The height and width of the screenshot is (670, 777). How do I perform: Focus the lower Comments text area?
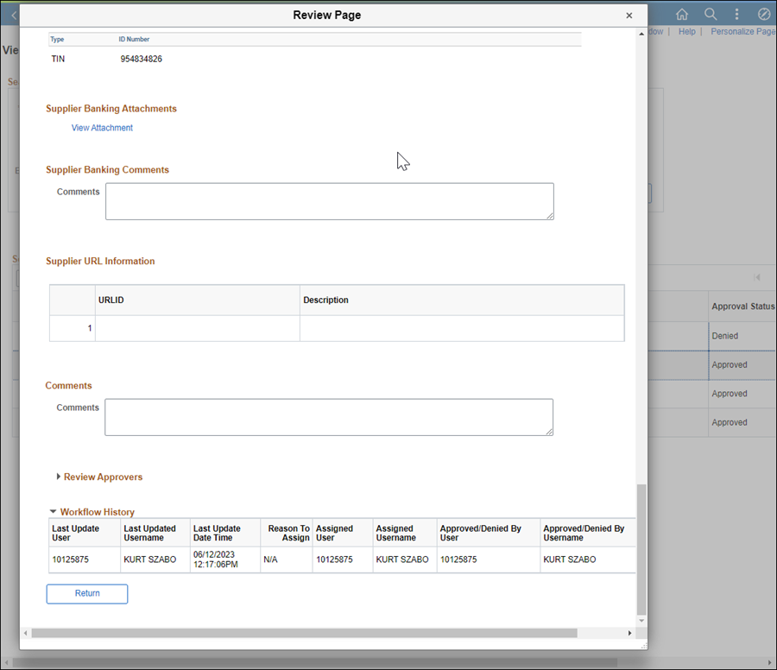point(329,417)
